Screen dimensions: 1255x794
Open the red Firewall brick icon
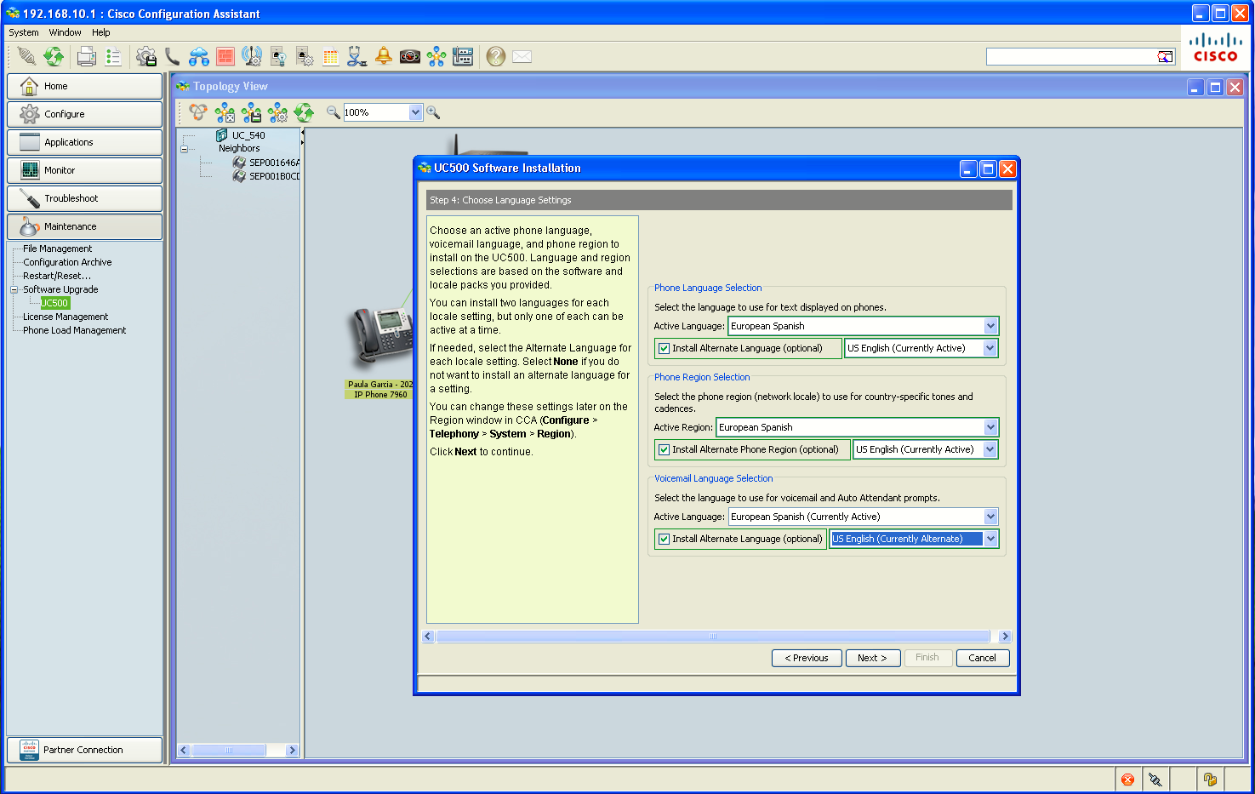(225, 56)
